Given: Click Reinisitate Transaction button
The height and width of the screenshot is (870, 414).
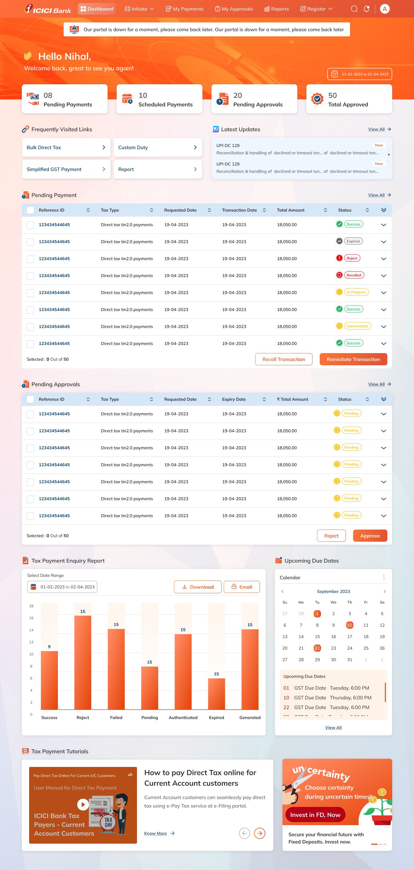Looking at the screenshot, I should pos(353,359).
